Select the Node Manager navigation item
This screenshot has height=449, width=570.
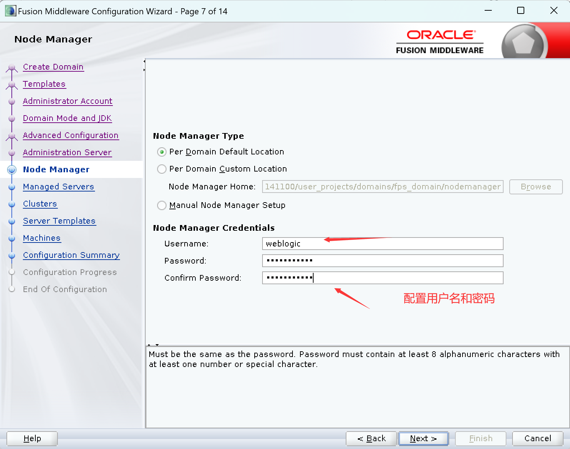(56, 170)
